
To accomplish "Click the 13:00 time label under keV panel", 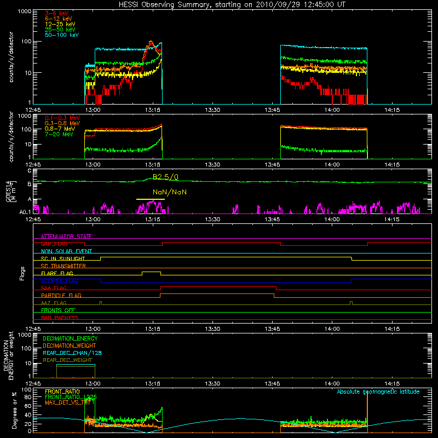I will [x=93, y=110].
